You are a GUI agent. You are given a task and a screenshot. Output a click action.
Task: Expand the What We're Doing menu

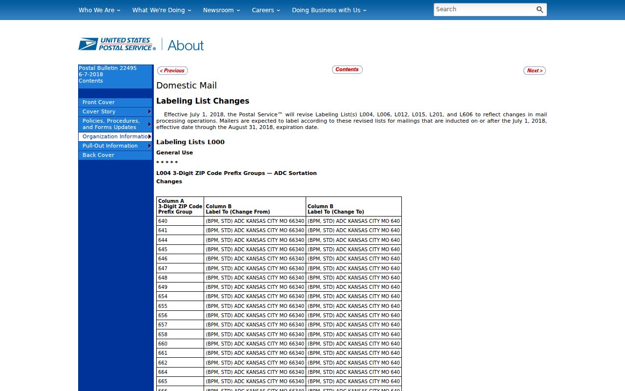tap(162, 10)
